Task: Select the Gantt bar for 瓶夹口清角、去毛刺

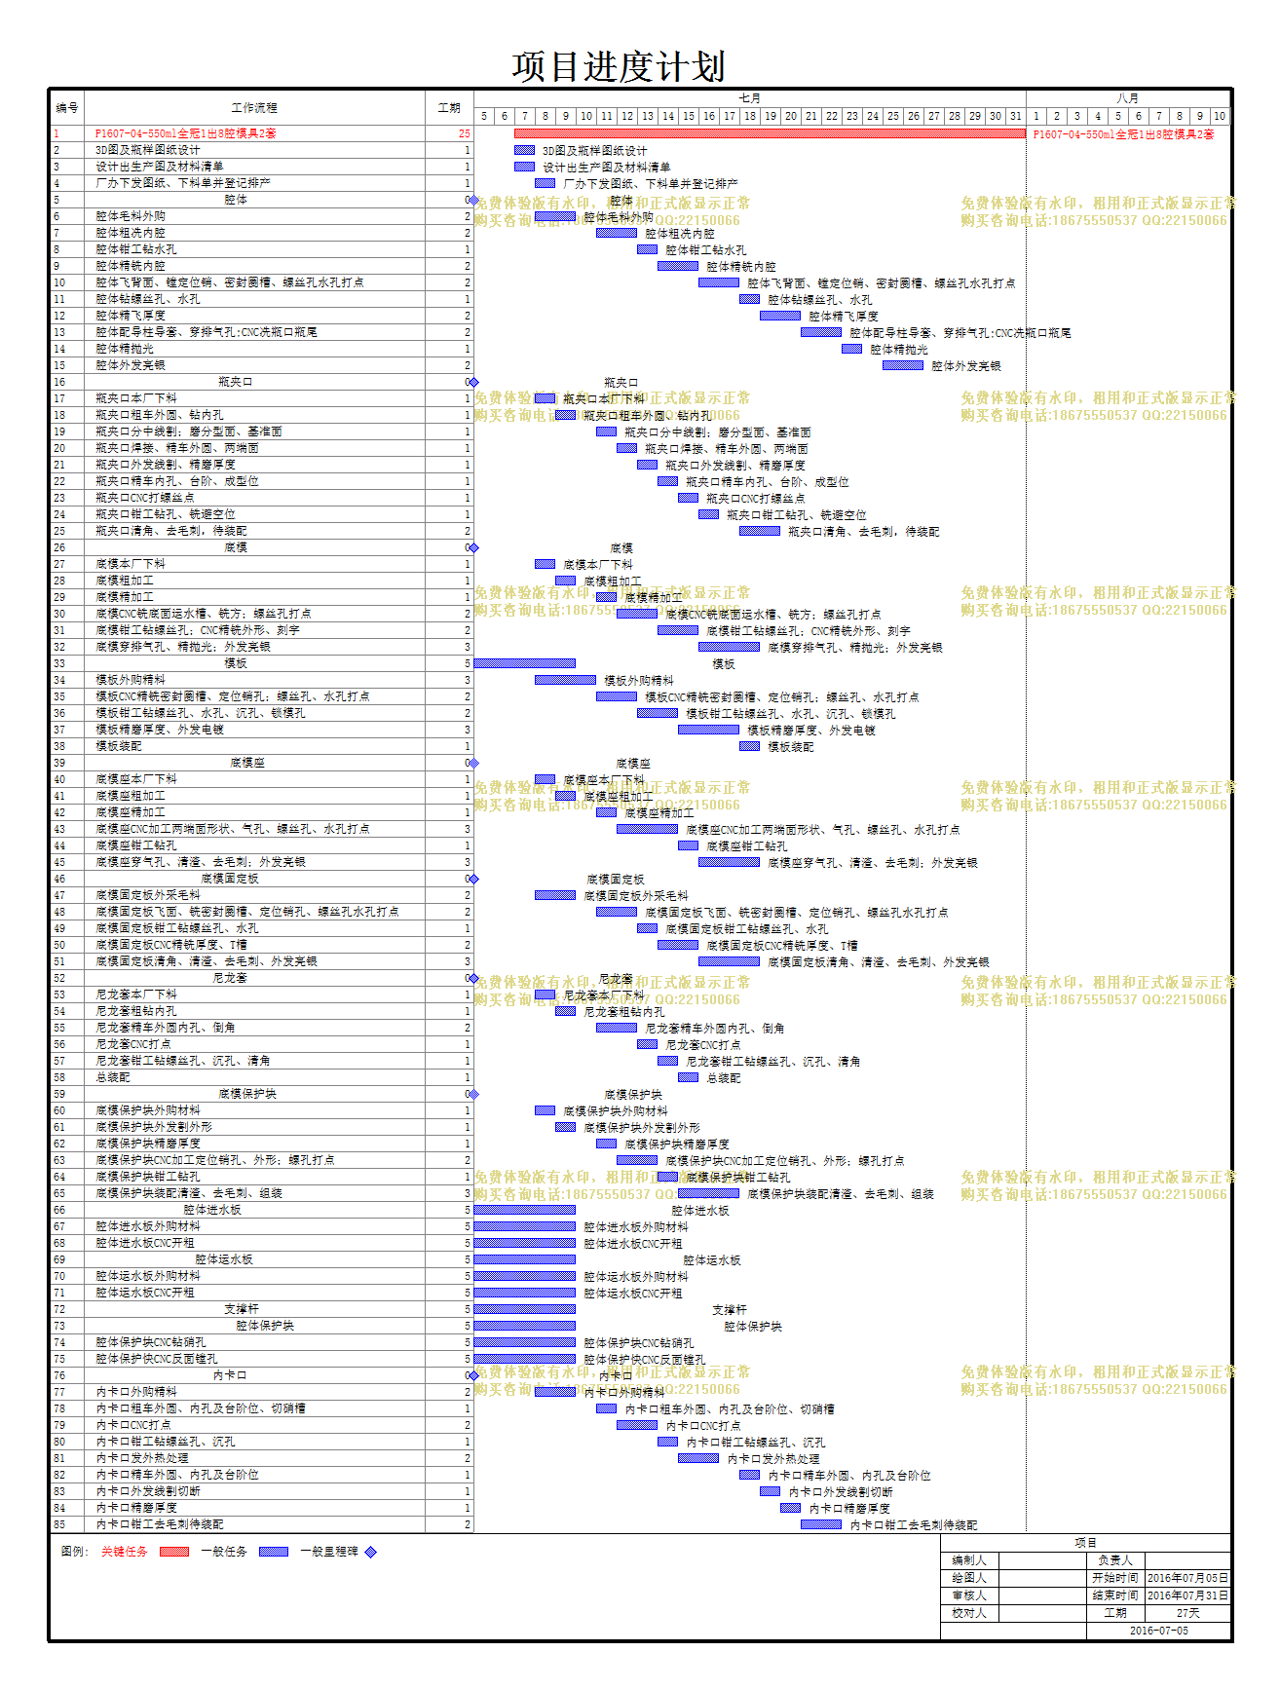Action: [760, 531]
